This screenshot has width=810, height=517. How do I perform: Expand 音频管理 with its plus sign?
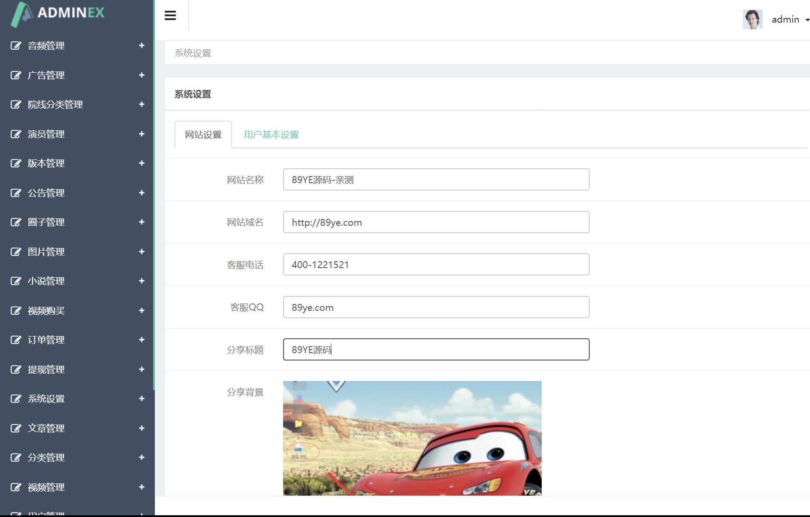141,45
